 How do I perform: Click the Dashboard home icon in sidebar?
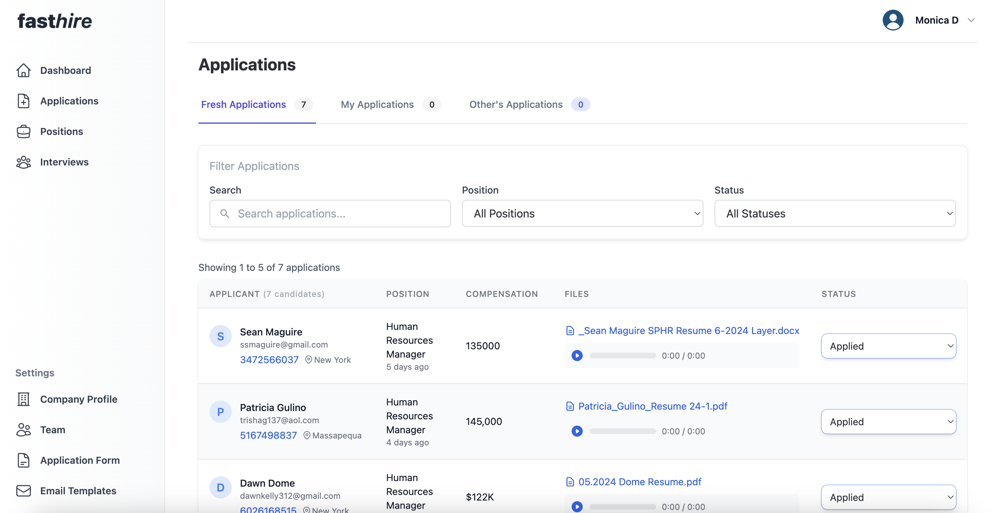point(24,70)
